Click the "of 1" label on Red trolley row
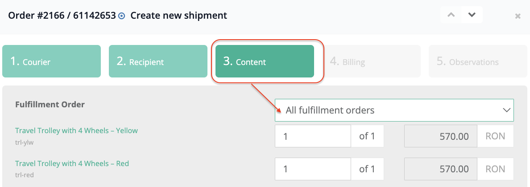The width and height of the screenshot is (530, 187). click(x=367, y=169)
